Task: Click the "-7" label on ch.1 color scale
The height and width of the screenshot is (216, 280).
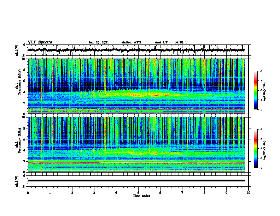Action: pyautogui.click(x=261, y=109)
